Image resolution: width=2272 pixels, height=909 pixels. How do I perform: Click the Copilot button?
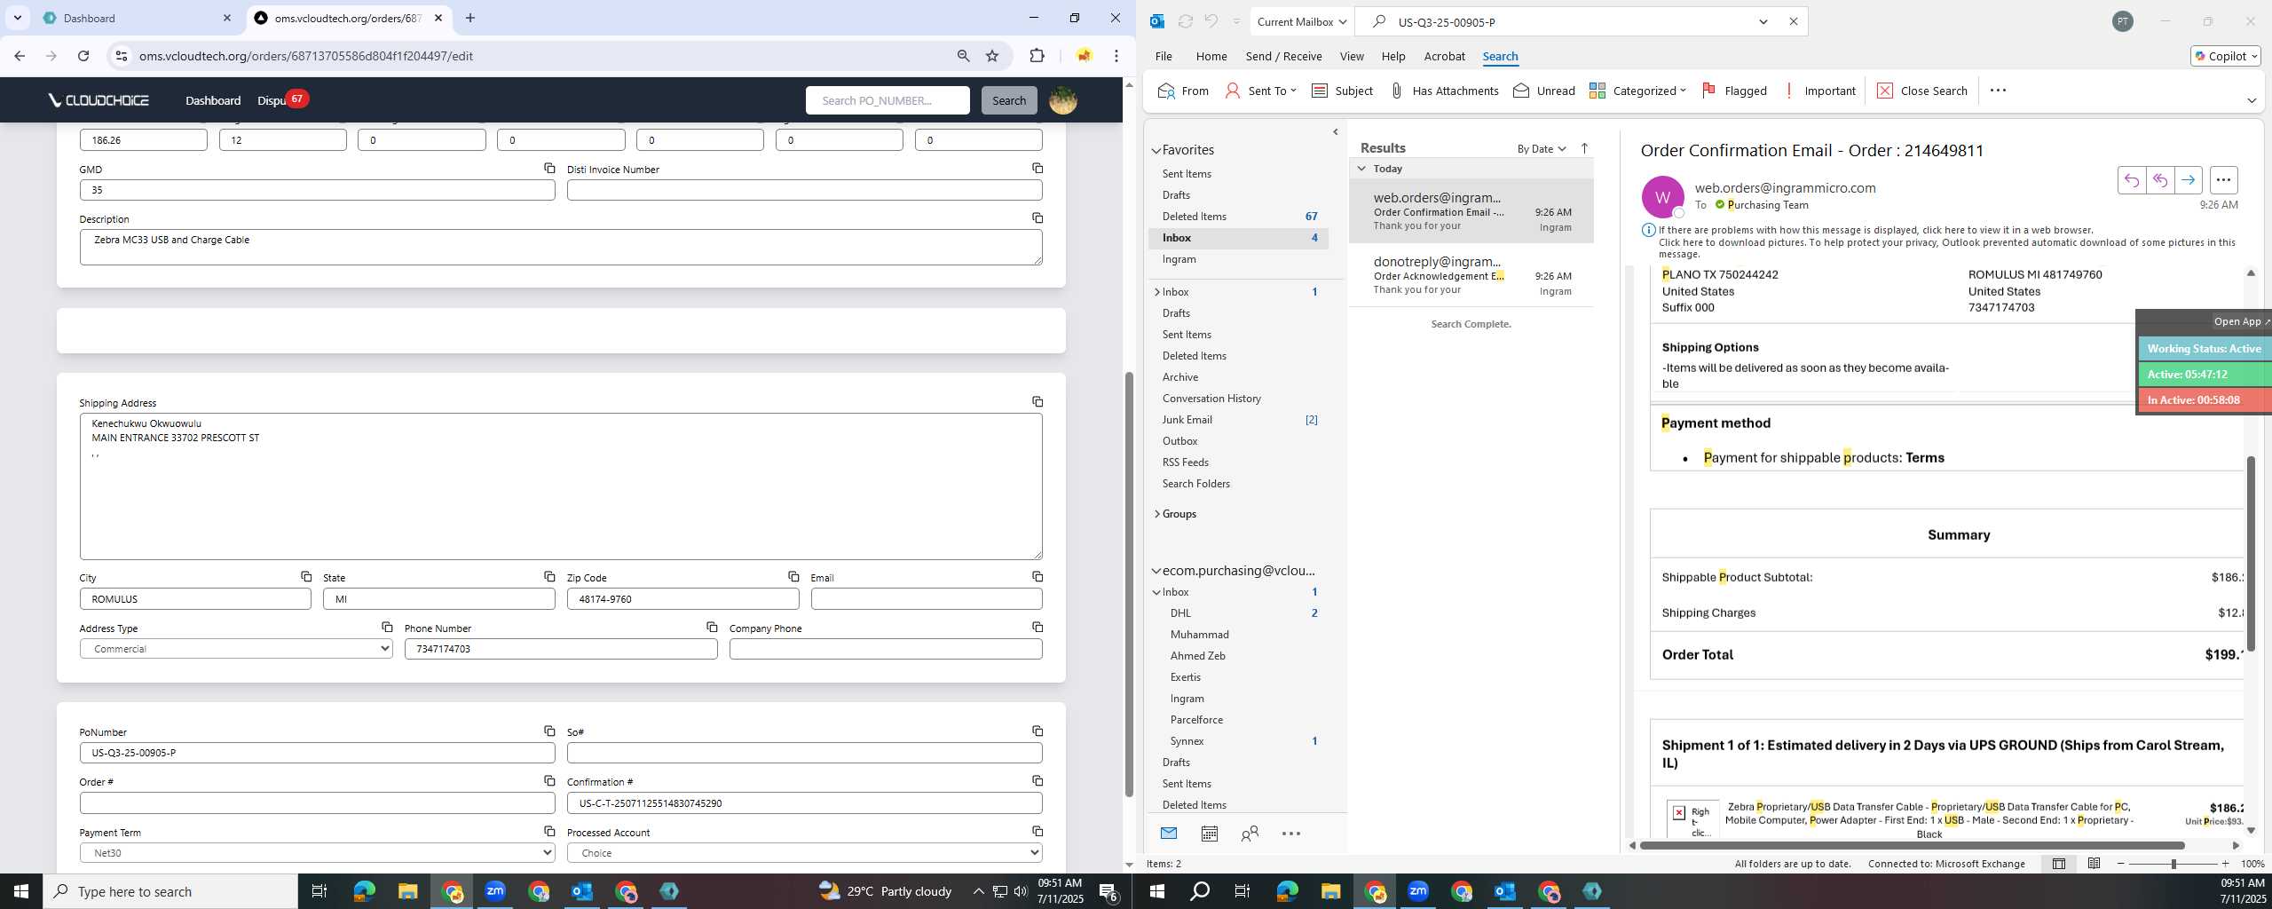point(2225,56)
